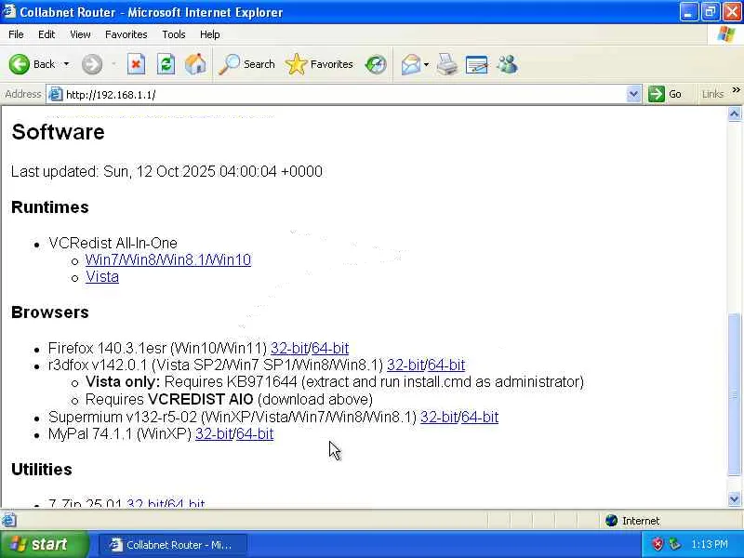
Task: Download r3dfox v142.0.1 32-bit
Action: [x=405, y=365]
